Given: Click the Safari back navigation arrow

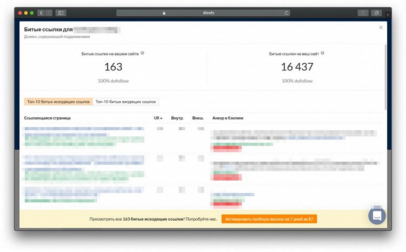Looking at the screenshot, I should 41,13.
